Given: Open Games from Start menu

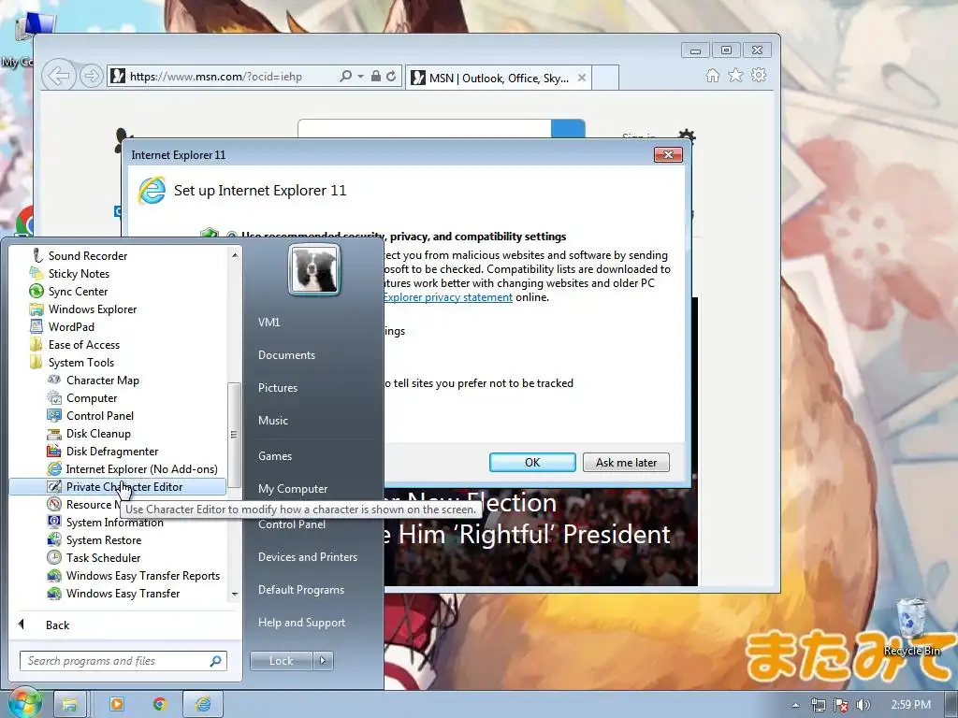Looking at the screenshot, I should (275, 456).
